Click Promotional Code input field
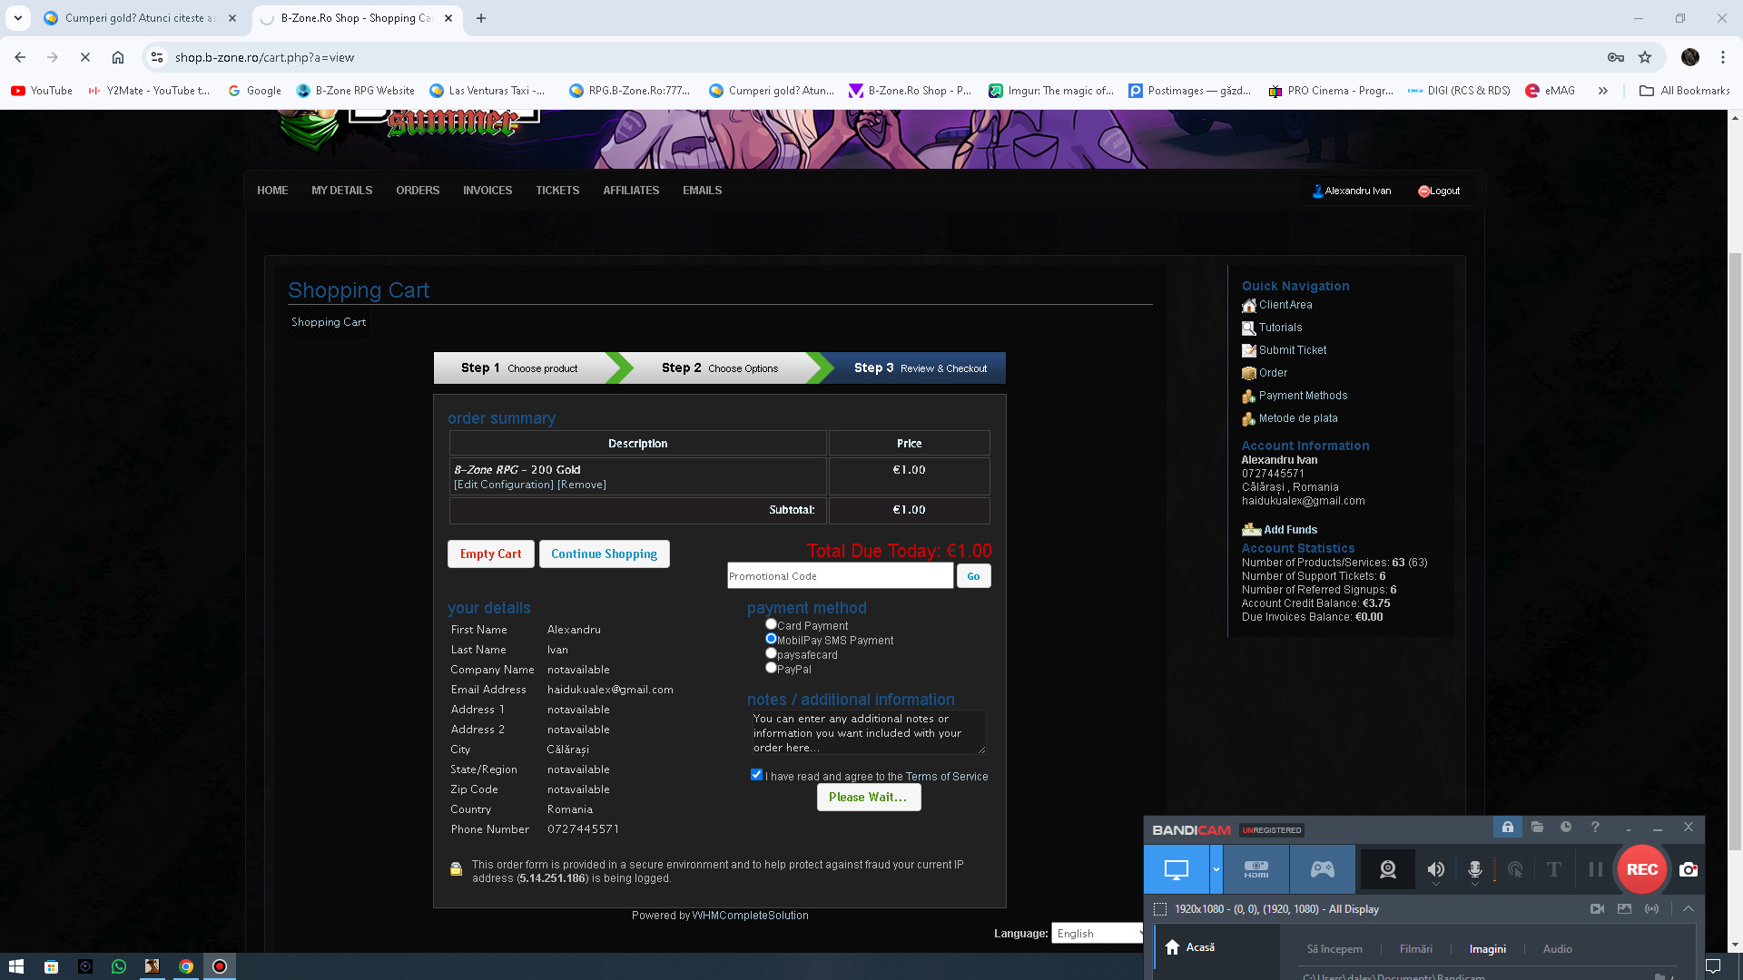This screenshot has width=1743, height=980. point(840,576)
